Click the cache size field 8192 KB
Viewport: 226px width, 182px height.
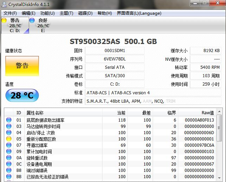pyautogui.click(x=206, y=51)
